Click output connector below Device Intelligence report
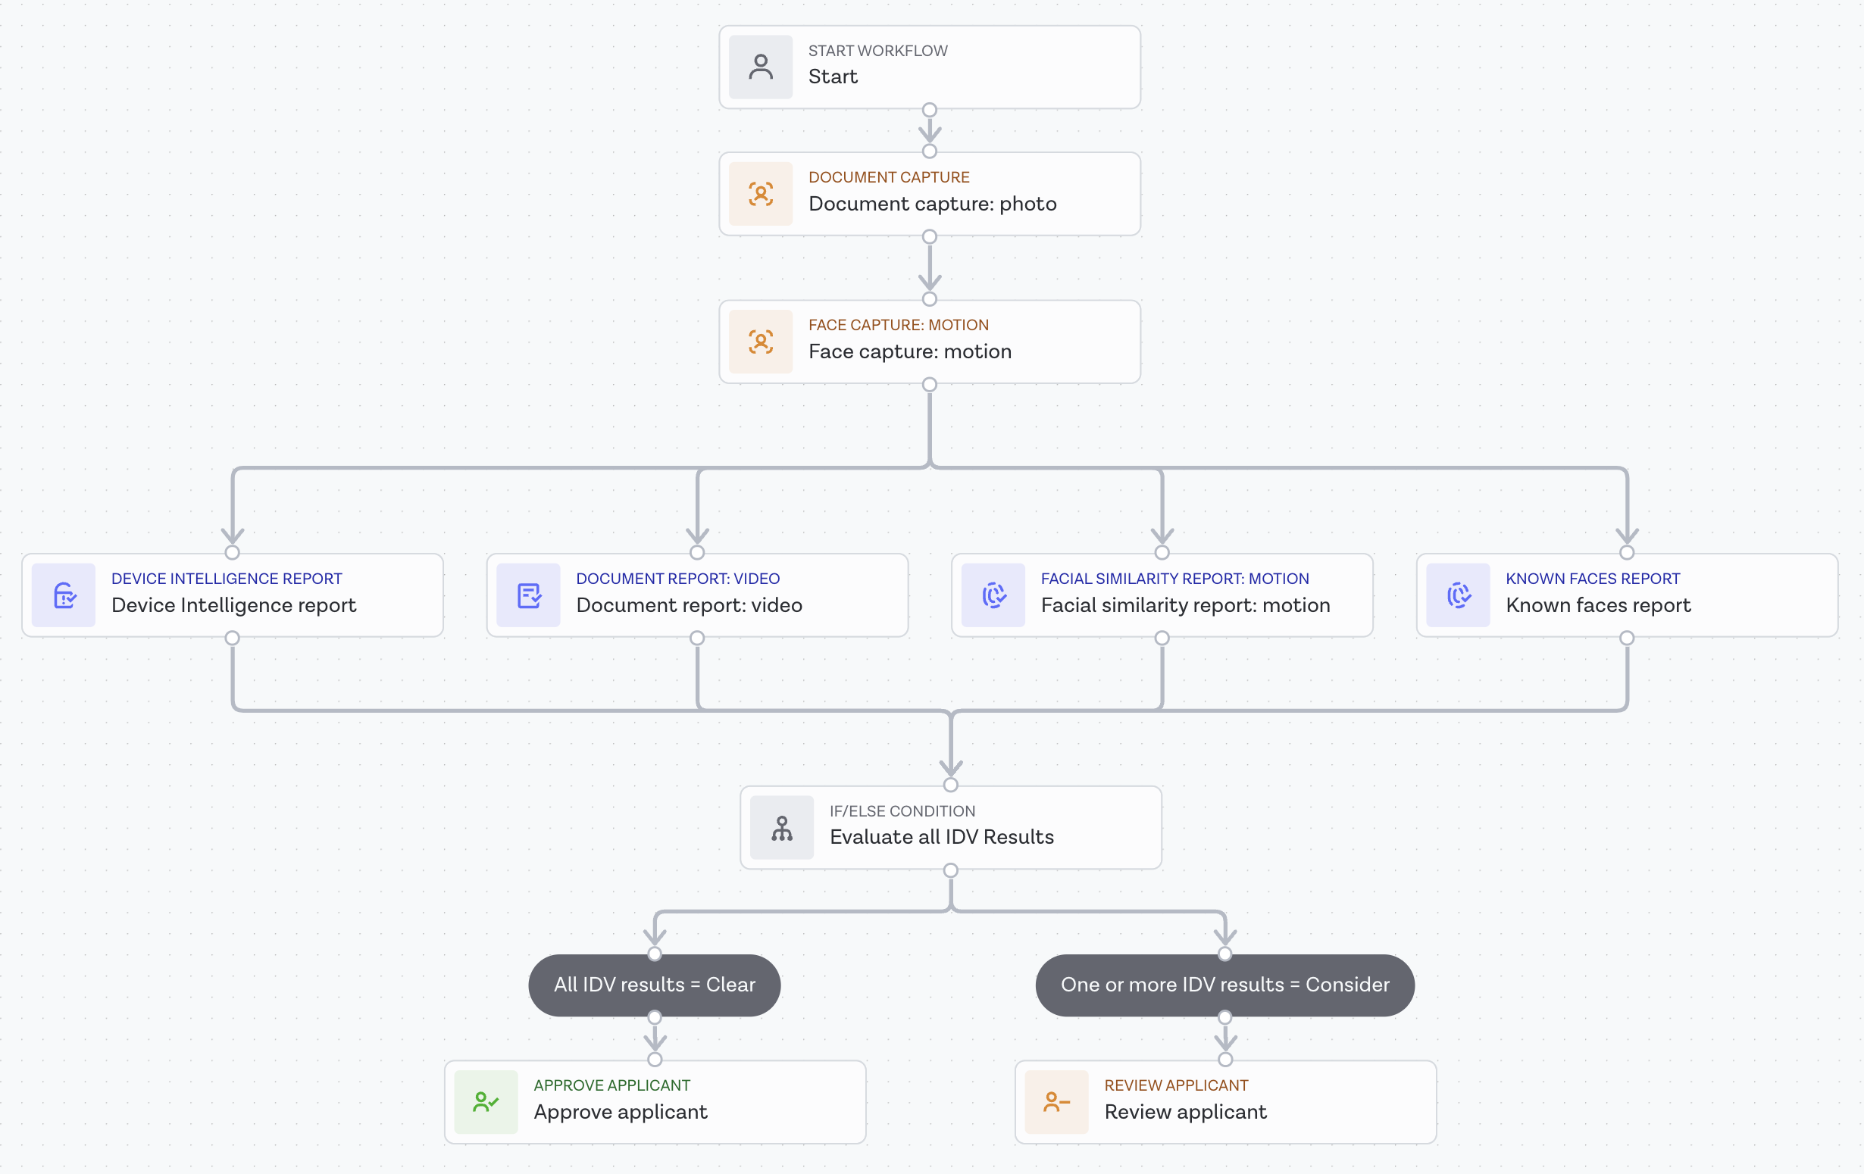1864x1174 pixels. [232, 639]
